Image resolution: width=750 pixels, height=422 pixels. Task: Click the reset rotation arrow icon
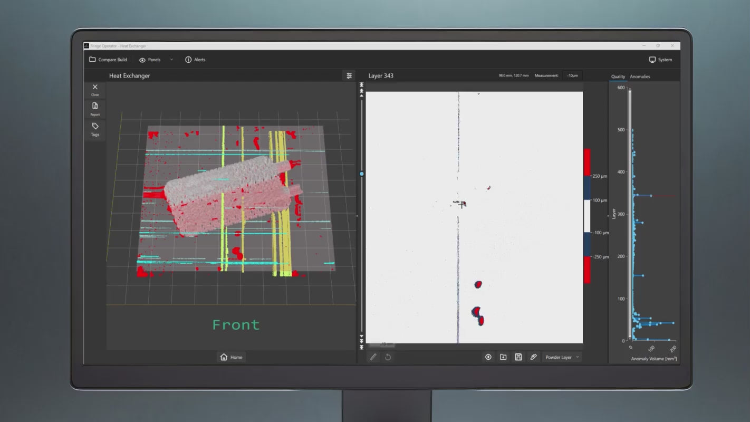tap(388, 357)
